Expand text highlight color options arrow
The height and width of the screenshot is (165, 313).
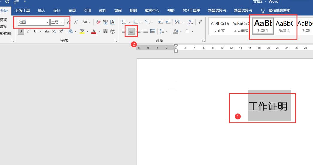(x=87, y=31)
